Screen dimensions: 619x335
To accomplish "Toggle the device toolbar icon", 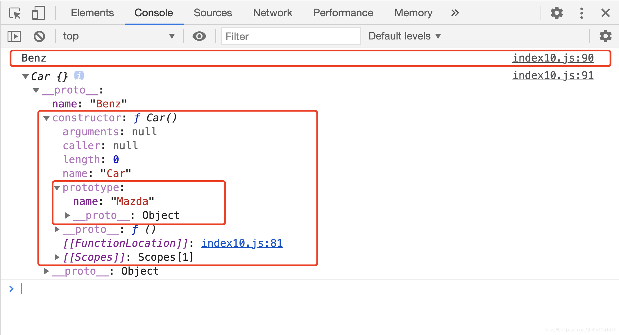I will pos(38,13).
